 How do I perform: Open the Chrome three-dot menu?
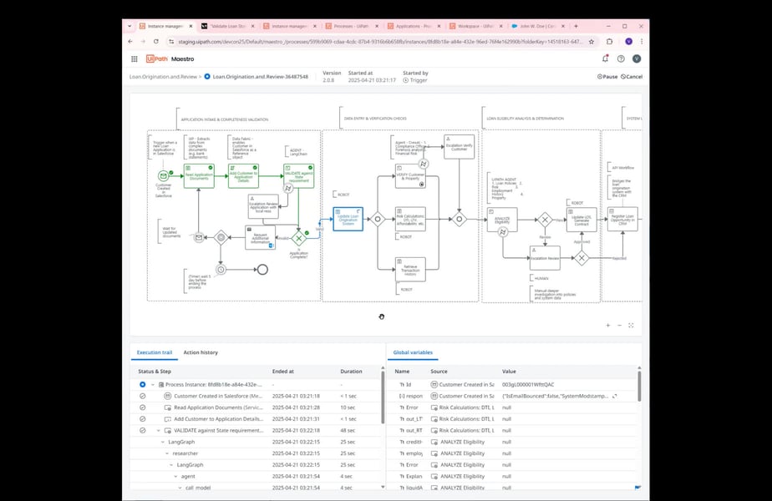point(642,42)
